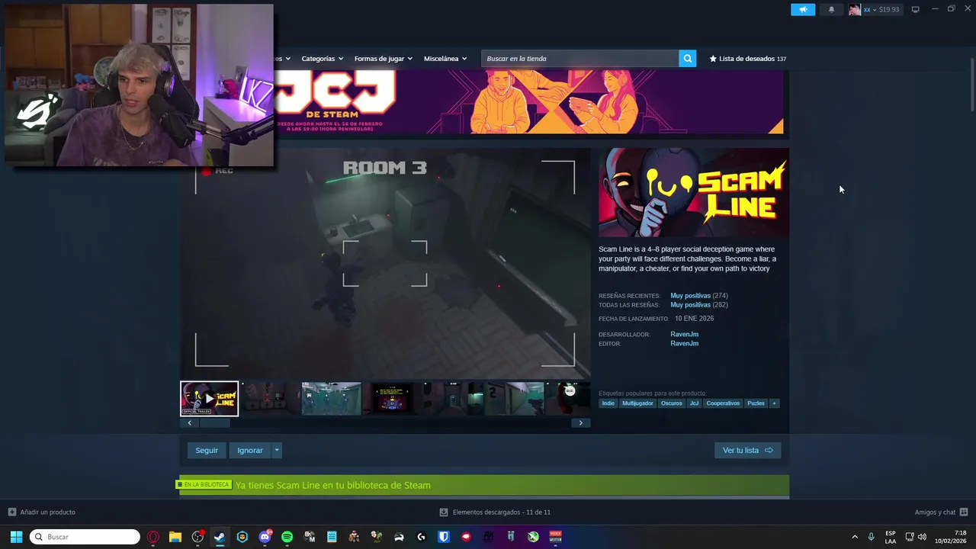Viewport: 976px width, 549px height.
Task: Open the Formas de jugar menu
Action: pyautogui.click(x=383, y=59)
